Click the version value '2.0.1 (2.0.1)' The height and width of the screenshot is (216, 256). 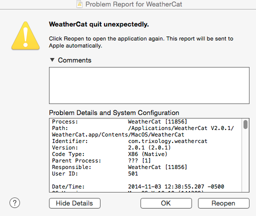tap(149, 147)
